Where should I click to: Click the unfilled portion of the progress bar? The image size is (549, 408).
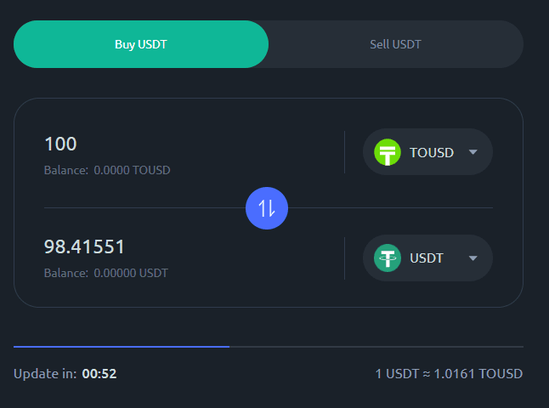[x=376, y=347]
